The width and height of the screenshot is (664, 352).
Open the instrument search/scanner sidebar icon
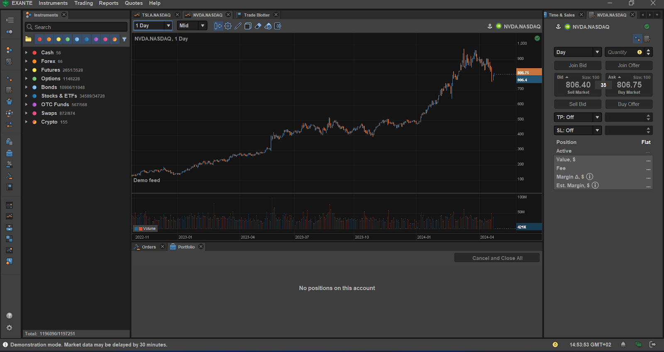click(x=9, y=61)
